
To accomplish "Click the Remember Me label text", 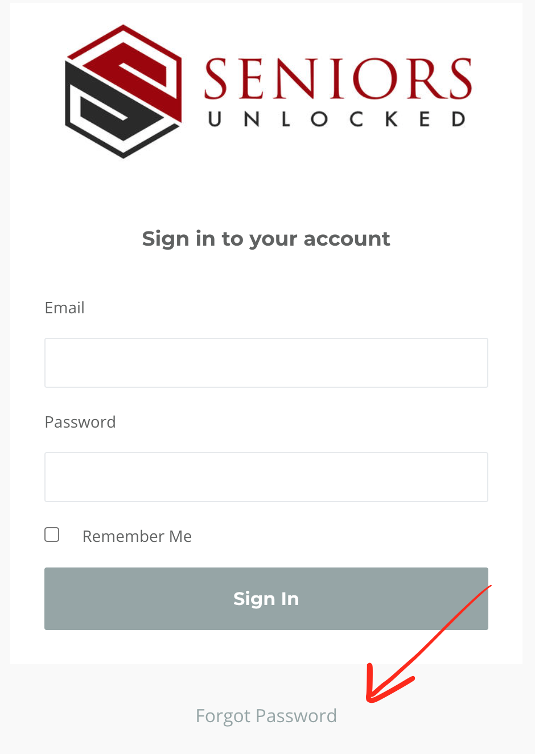I will tap(137, 536).
